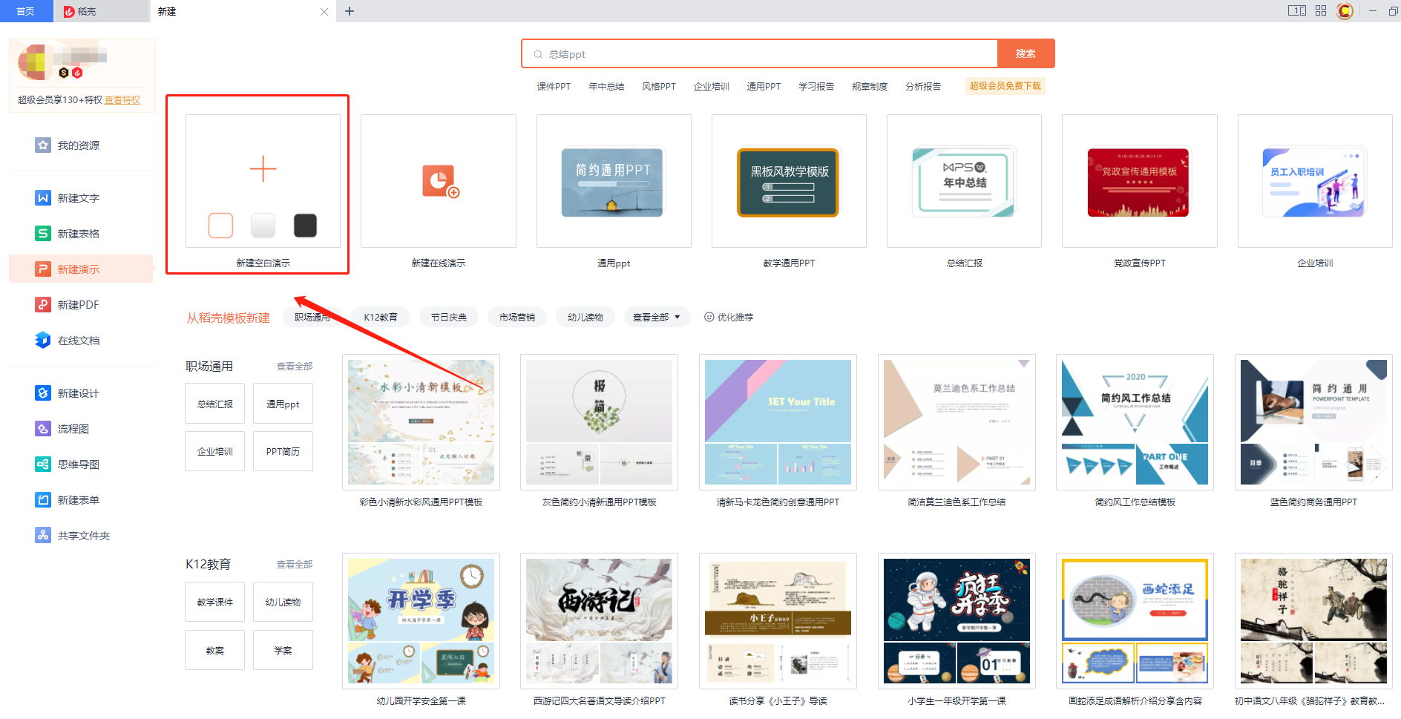Click the 风格PPT search suggestion

point(659,86)
